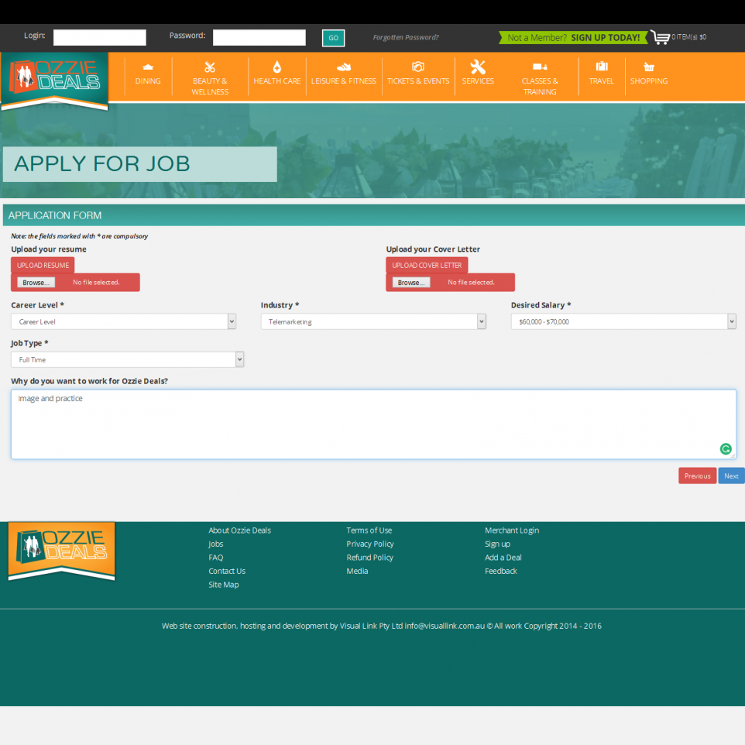Click the Beauty & Wellness scissors icon
The height and width of the screenshot is (745, 745).
(x=210, y=67)
